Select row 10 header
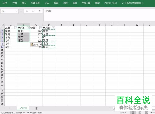Screen dimensions: 155x114 pos(2,47)
